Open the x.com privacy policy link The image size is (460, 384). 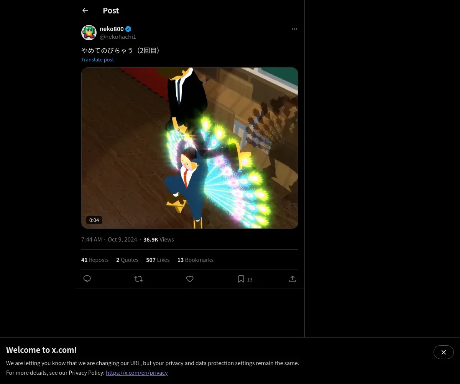pos(137,372)
